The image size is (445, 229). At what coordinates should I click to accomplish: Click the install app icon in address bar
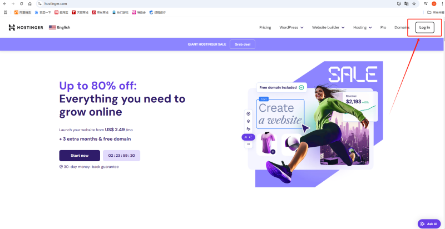(399, 4)
